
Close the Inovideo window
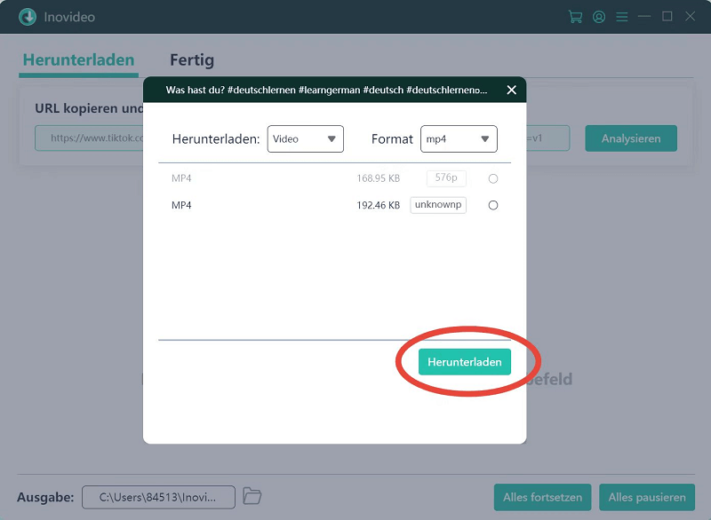(691, 16)
